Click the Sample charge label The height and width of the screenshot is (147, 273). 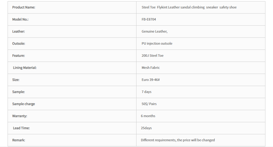click(23, 104)
